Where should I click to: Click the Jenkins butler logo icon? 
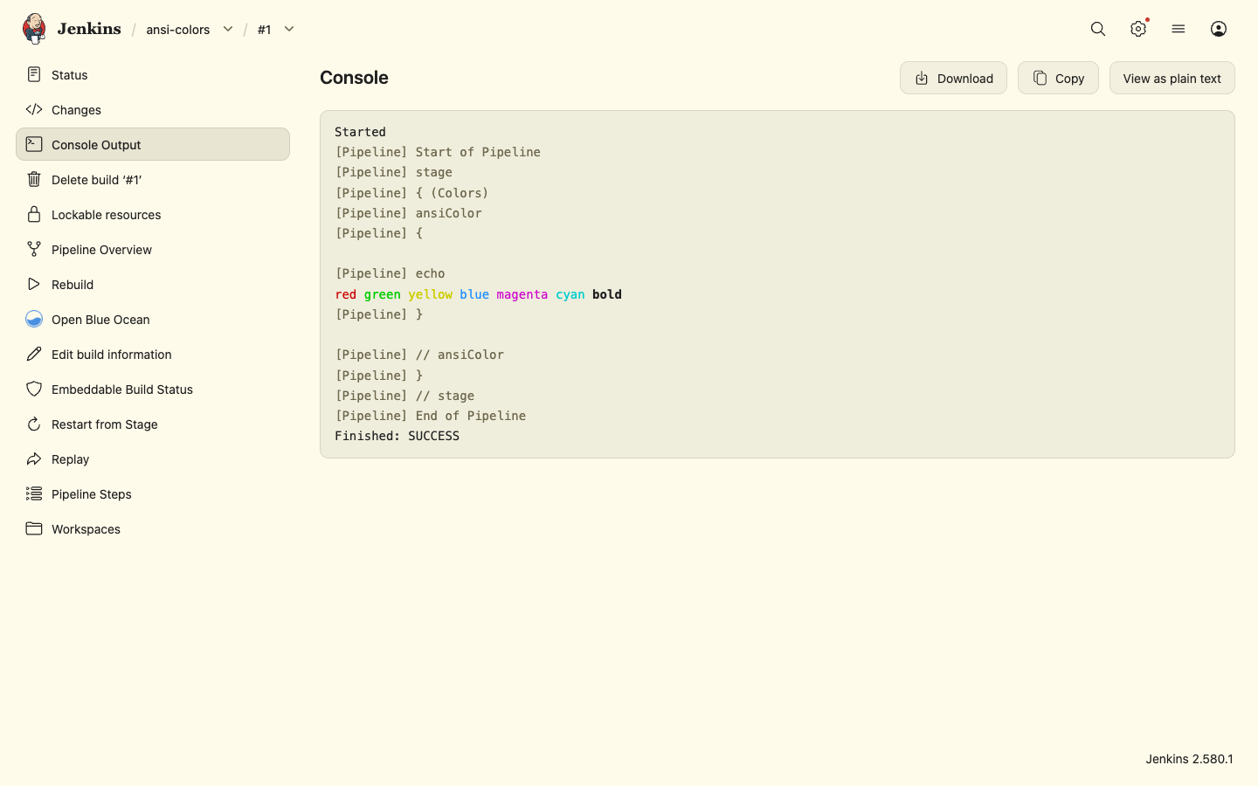(x=34, y=29)
